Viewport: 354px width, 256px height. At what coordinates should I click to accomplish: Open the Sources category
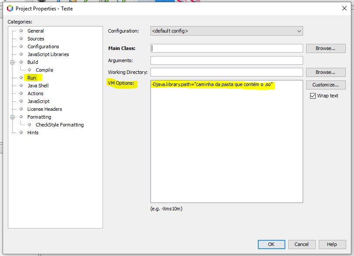[x=36, y=39]
